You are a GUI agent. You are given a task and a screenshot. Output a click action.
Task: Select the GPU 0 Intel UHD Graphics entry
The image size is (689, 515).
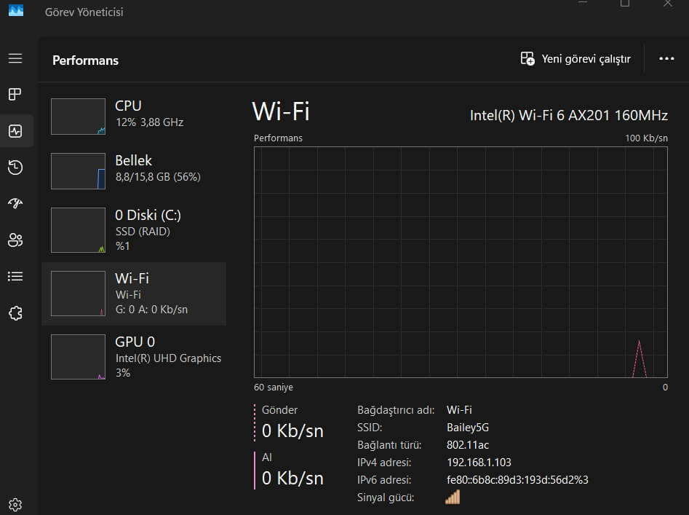click(x=134, y=357)
